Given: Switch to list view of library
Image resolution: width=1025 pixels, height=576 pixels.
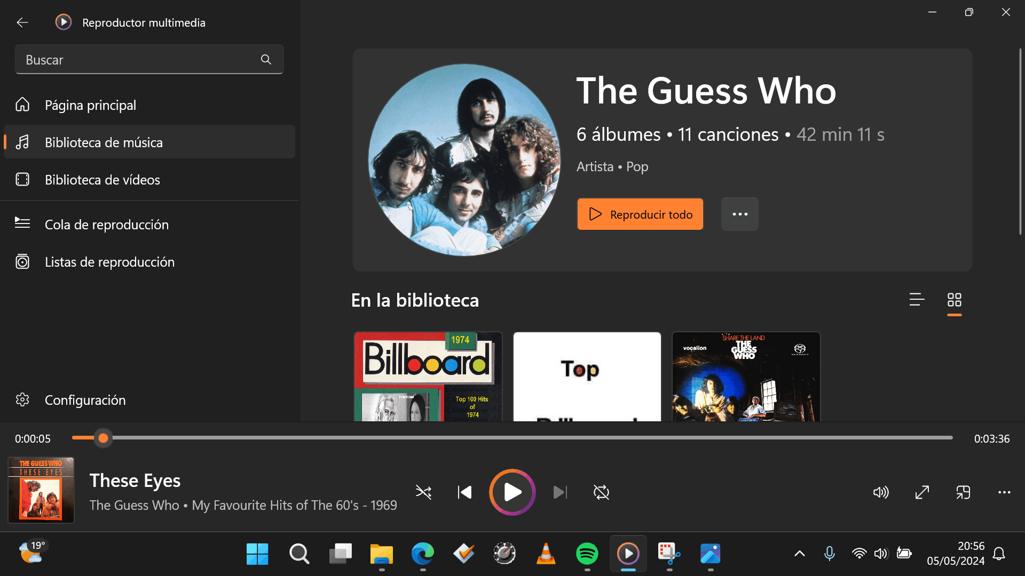Looking at the screenshot, I should click(x=917, y=300).
